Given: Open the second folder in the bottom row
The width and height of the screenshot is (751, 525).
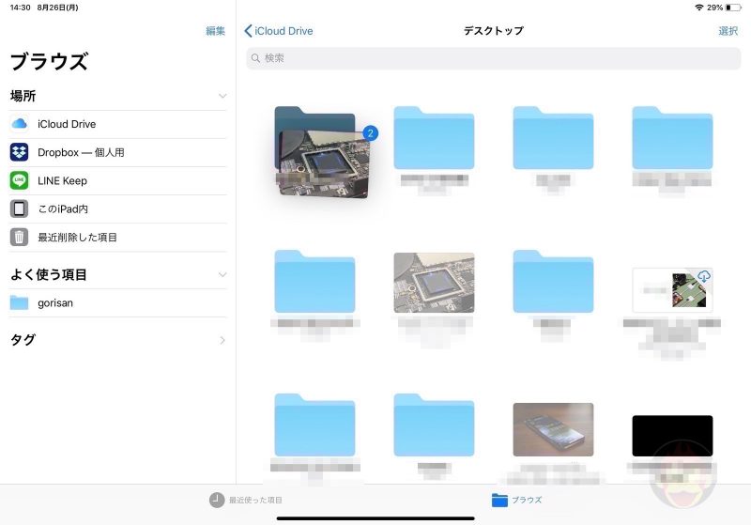Looking at the screenshot, I should [434, 425].
